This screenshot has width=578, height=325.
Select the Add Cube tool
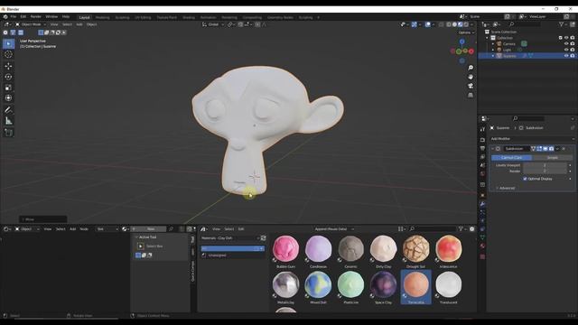click(x=8, y=133)
